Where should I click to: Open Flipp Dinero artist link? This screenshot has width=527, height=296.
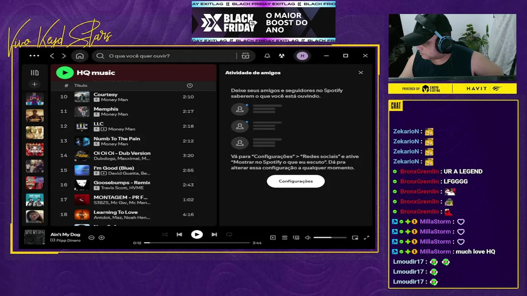pos(68,240)
